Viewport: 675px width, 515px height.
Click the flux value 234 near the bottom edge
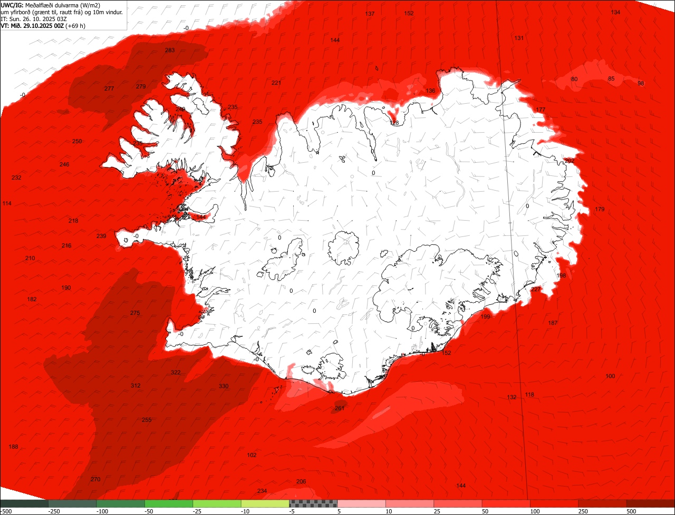point(262,491)
